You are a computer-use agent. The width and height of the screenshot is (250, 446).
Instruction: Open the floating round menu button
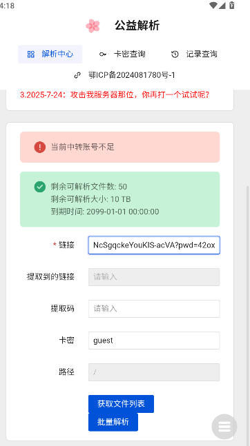point(224,427)
